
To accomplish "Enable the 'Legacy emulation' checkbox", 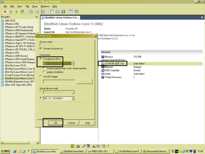I will pyautogui.click(x=44, y=72).
